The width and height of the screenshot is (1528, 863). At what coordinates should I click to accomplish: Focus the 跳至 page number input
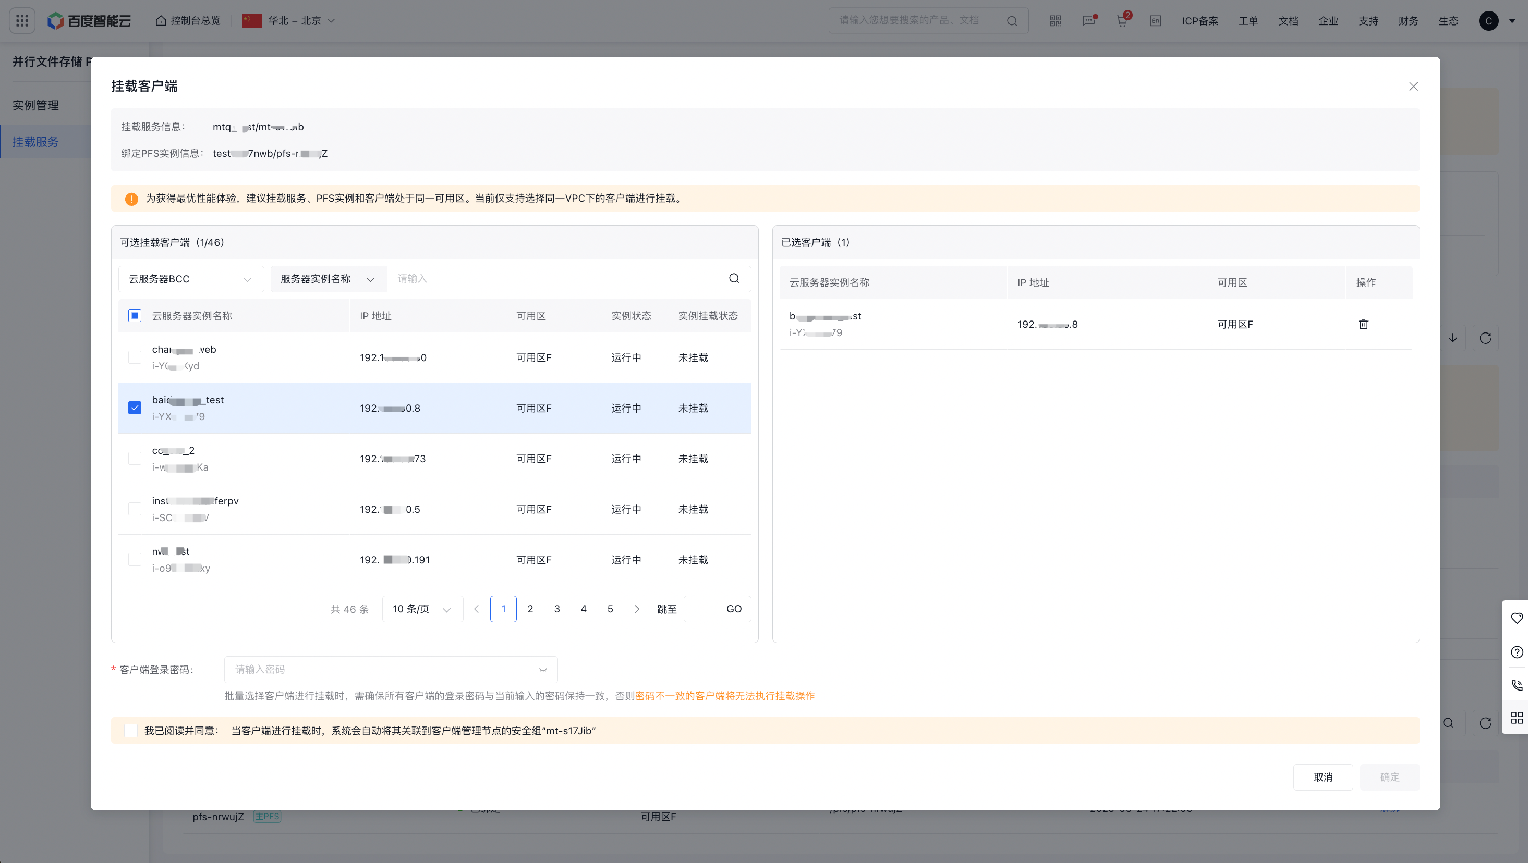700,609
